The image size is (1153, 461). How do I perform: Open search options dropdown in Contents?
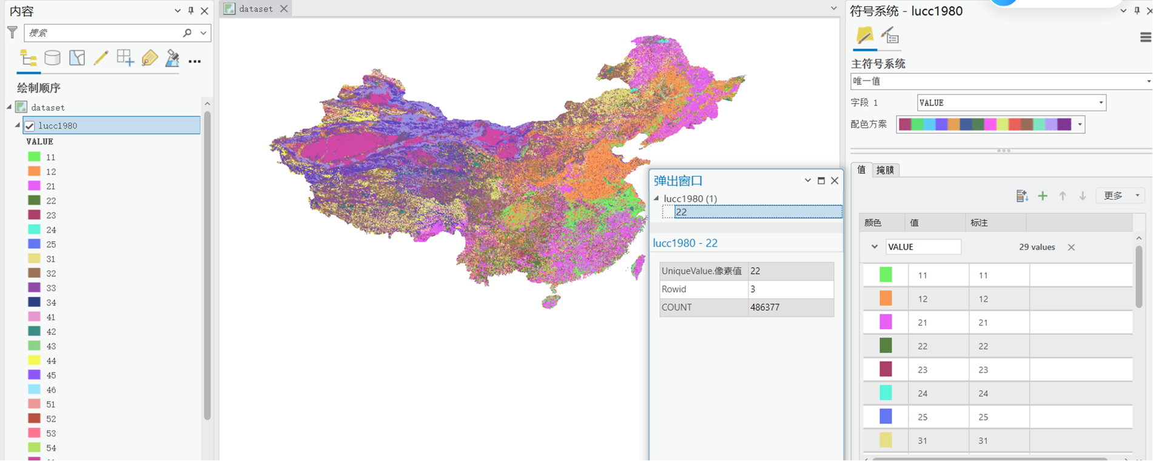[203, 33]
